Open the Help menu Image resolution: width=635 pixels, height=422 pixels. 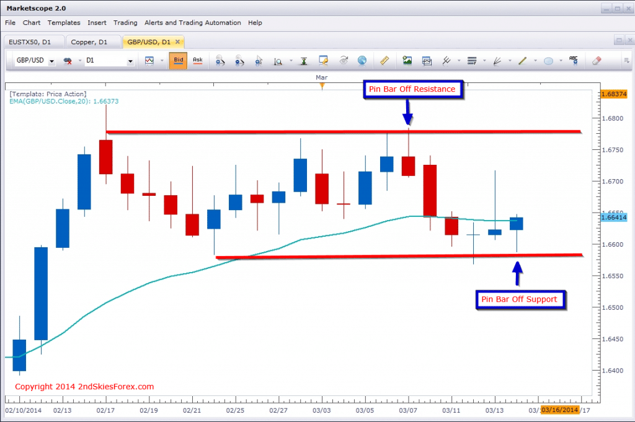tap(255, 23)
